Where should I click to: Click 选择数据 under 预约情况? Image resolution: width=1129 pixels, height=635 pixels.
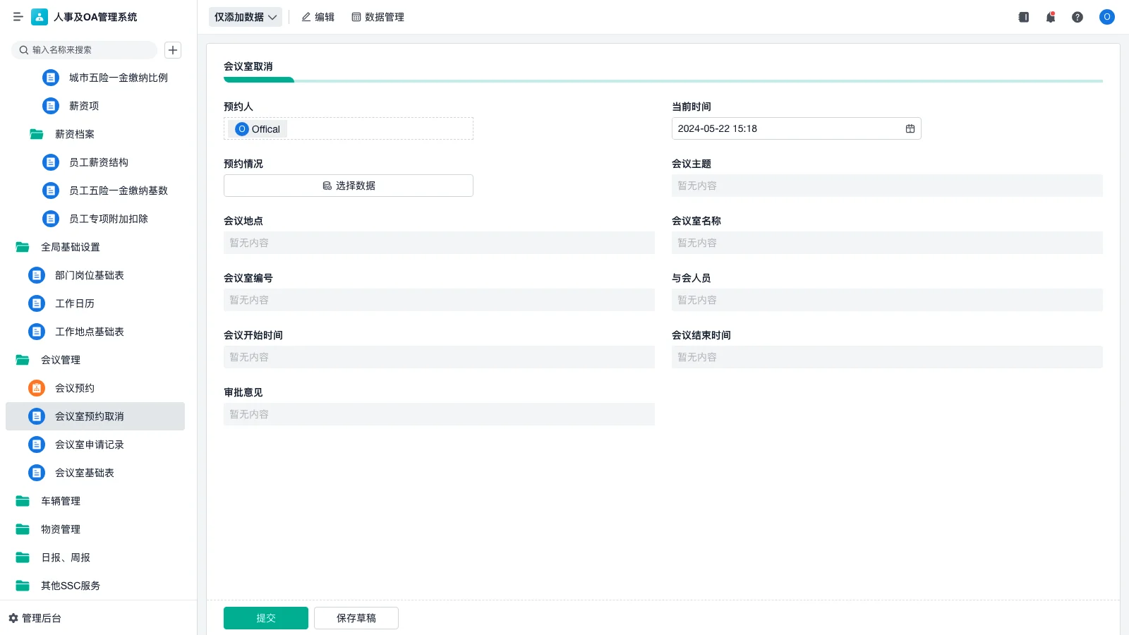point(348,186)
